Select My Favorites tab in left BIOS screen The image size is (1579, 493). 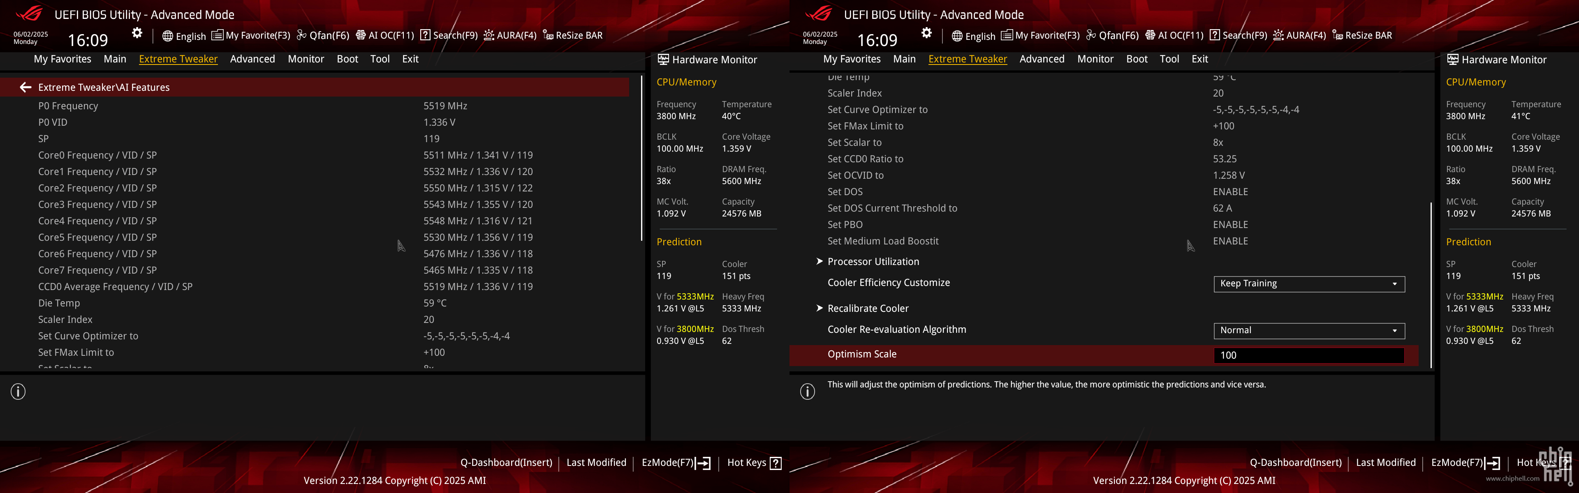click(63, 59)
